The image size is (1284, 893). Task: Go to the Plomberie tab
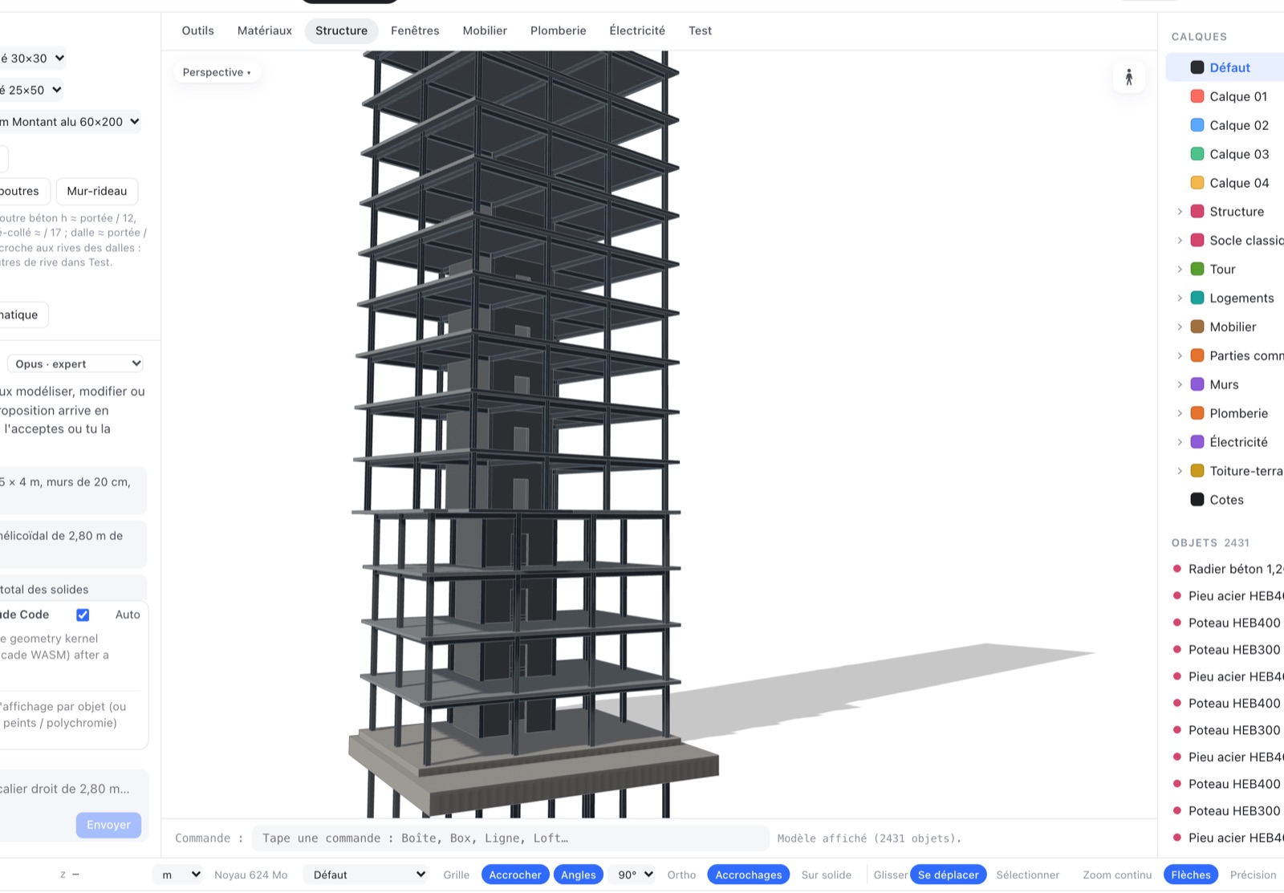[558, 30]
